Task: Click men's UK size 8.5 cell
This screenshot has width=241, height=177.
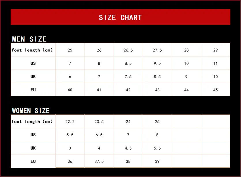Action: click(157, 77)
